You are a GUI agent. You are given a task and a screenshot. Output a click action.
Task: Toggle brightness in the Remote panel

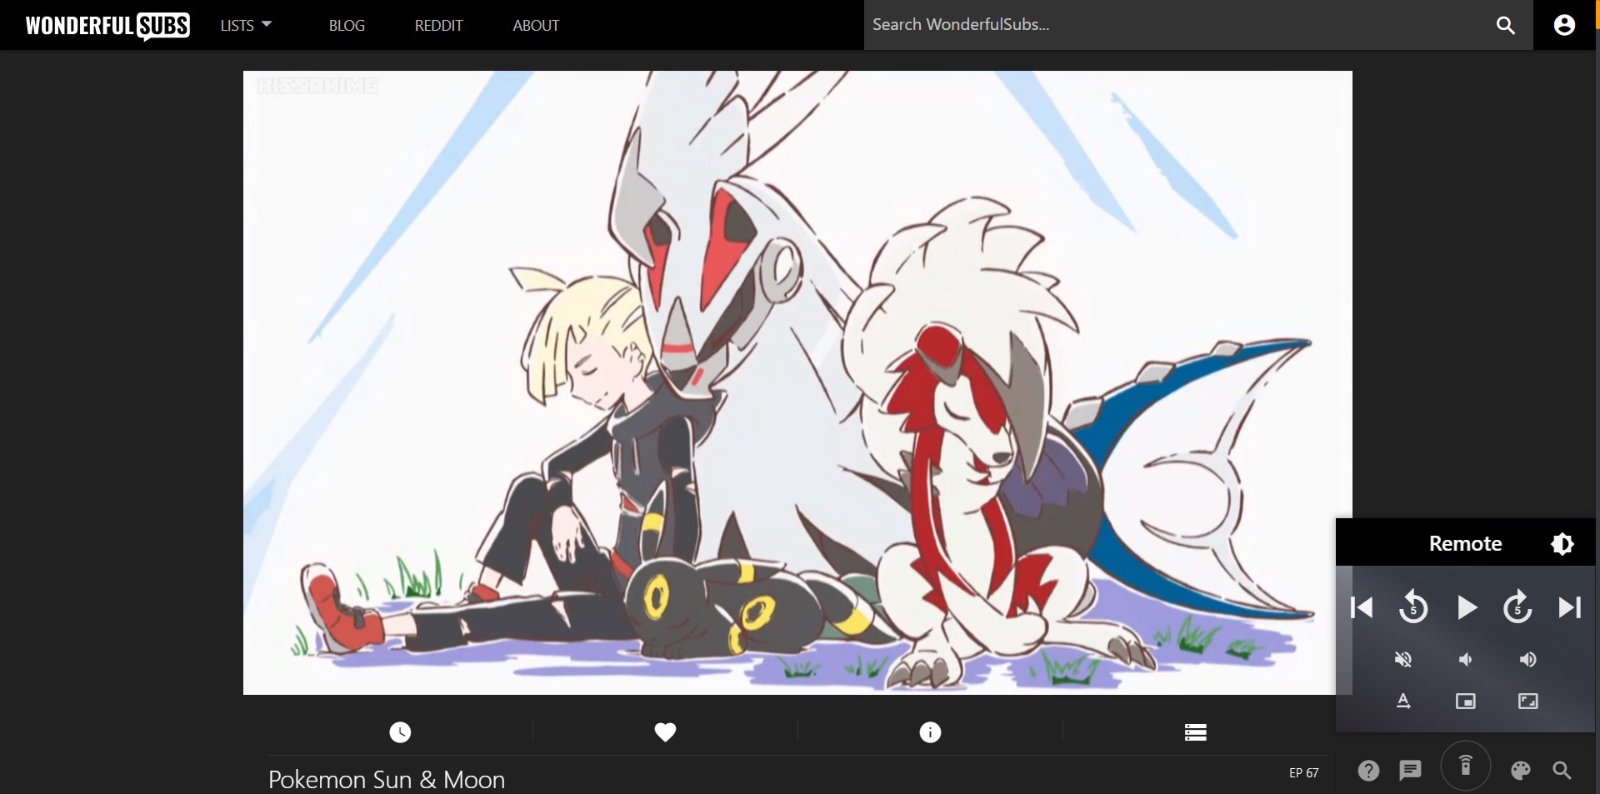[1562, 544]
